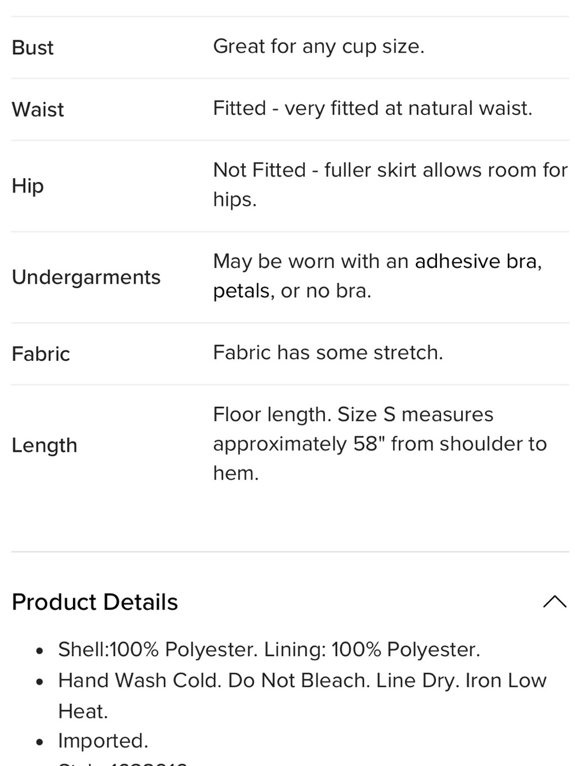Collapse the Product Details section chevron
575x766 pixels.
554,602
